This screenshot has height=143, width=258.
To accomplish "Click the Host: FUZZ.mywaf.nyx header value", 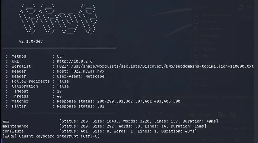I will (81, 71).
